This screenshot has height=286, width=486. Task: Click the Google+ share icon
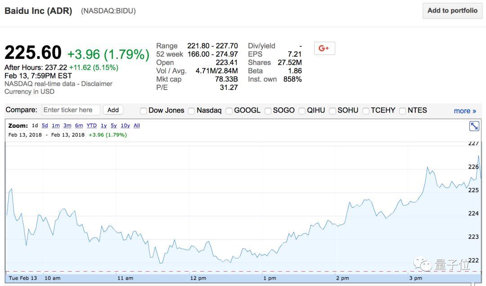tap(324, 48)
